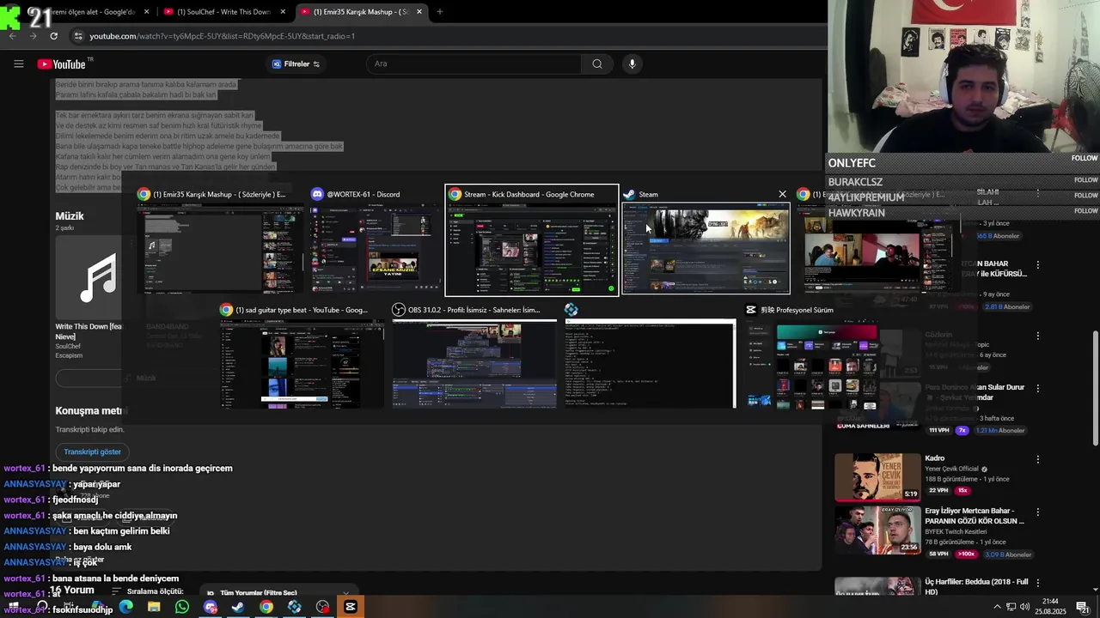Open the blue cube app on the taskbar
The image size is (1100, 618).
pyautogui.click(x=294, y=607)
